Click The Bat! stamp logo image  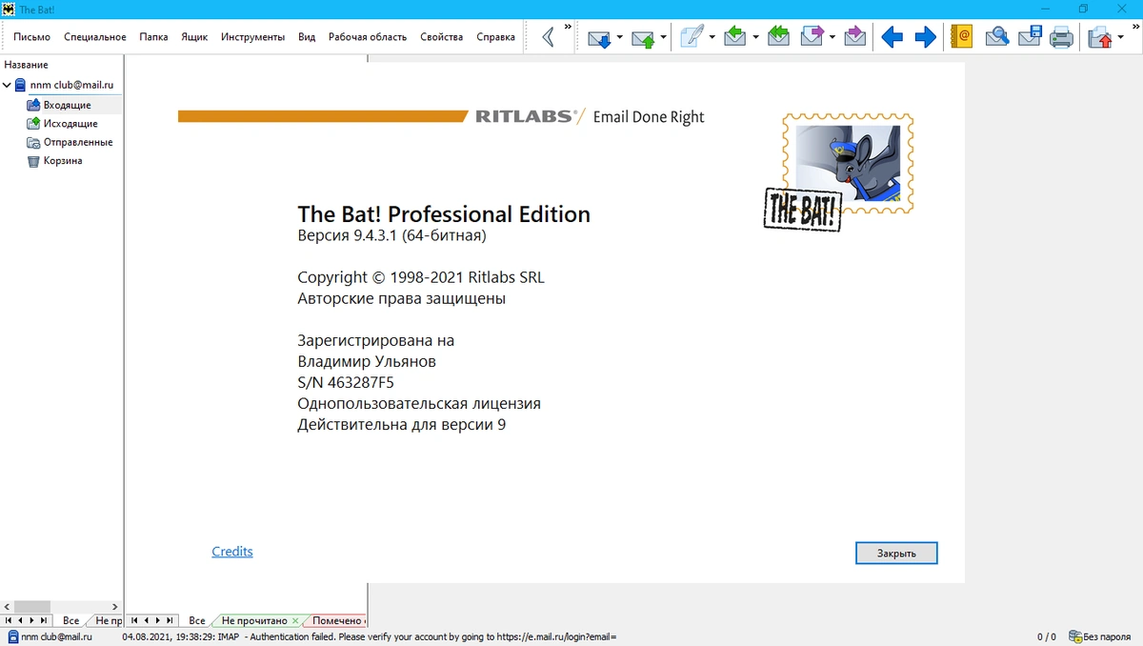point(838,172)
